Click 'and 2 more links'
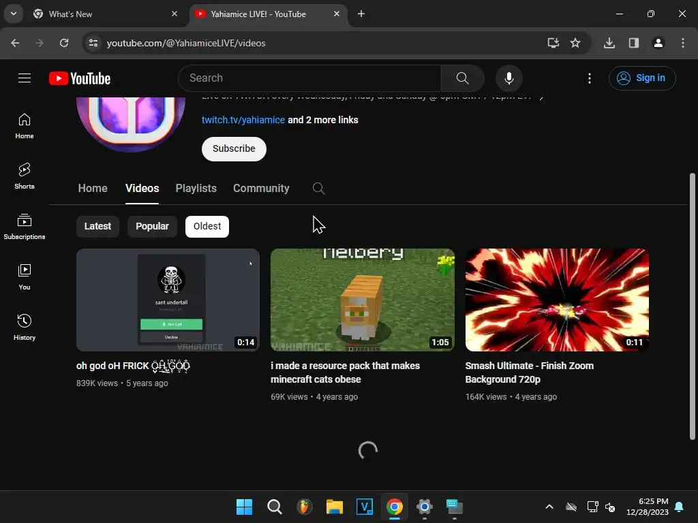 point(322,120)
